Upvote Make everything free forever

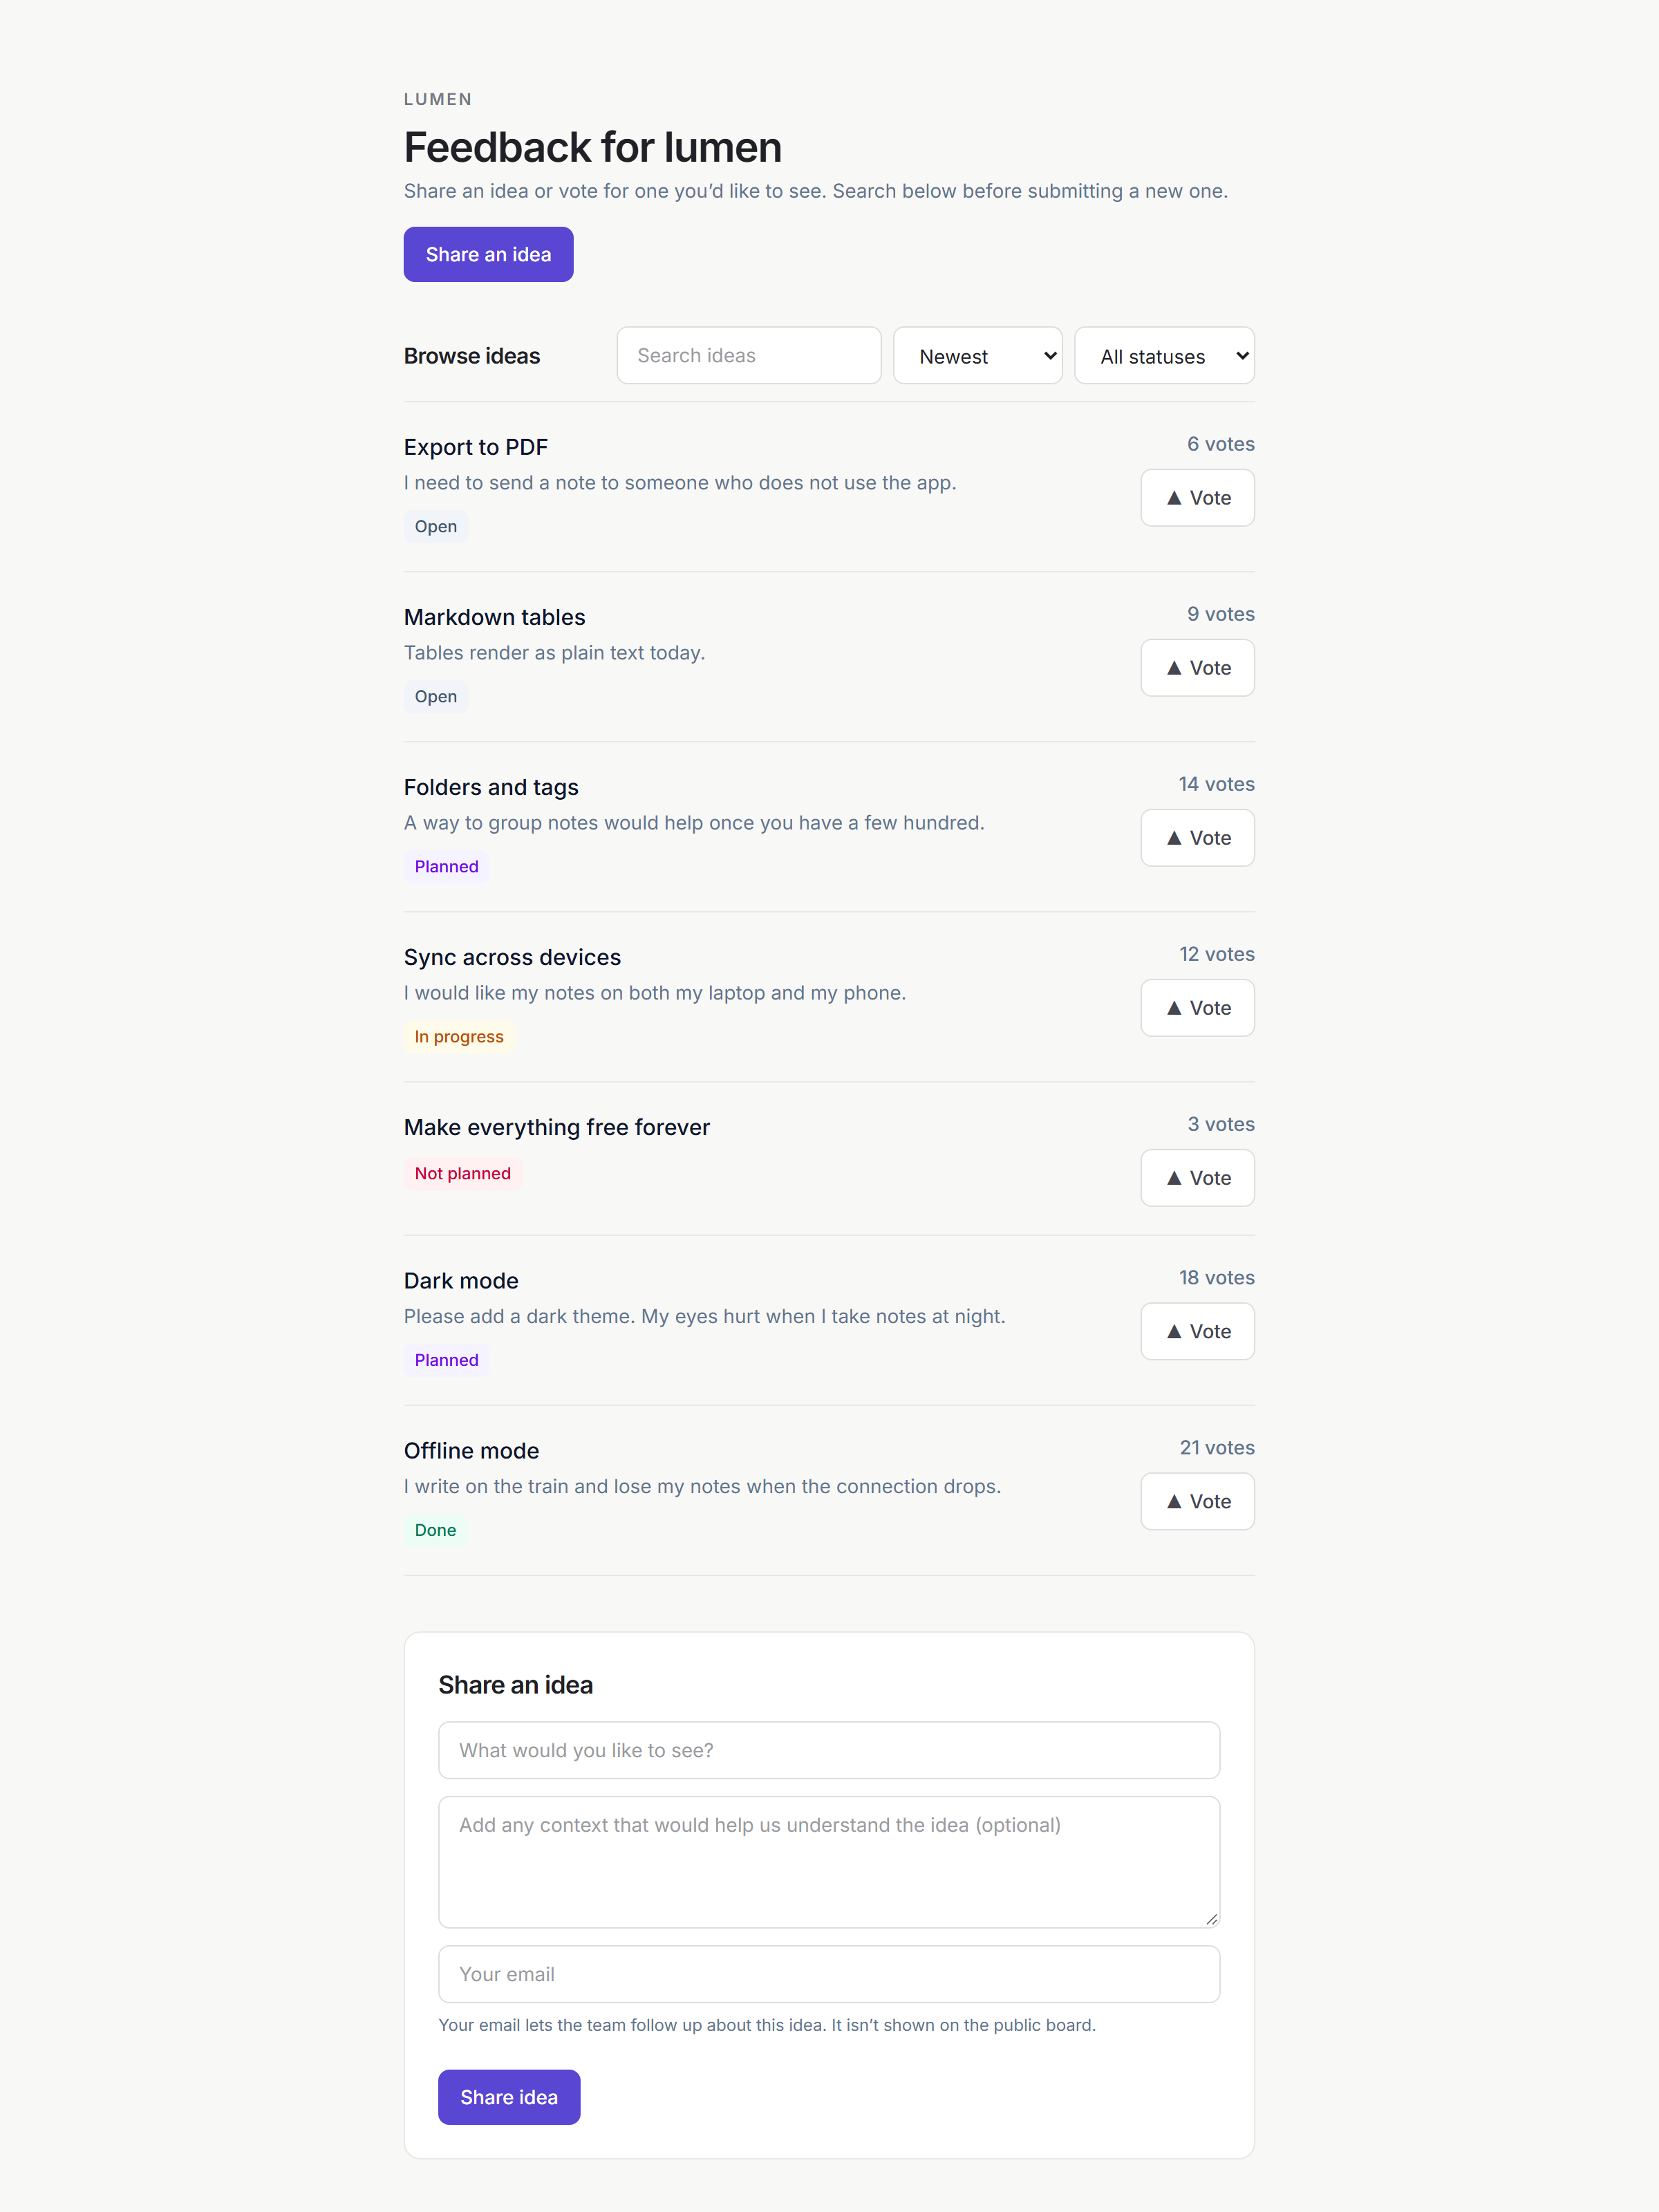(x=1197, y=1178)
